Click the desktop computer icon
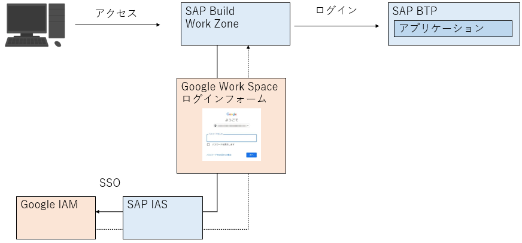Viewport: 522px width, 243px height. (35, 25)
